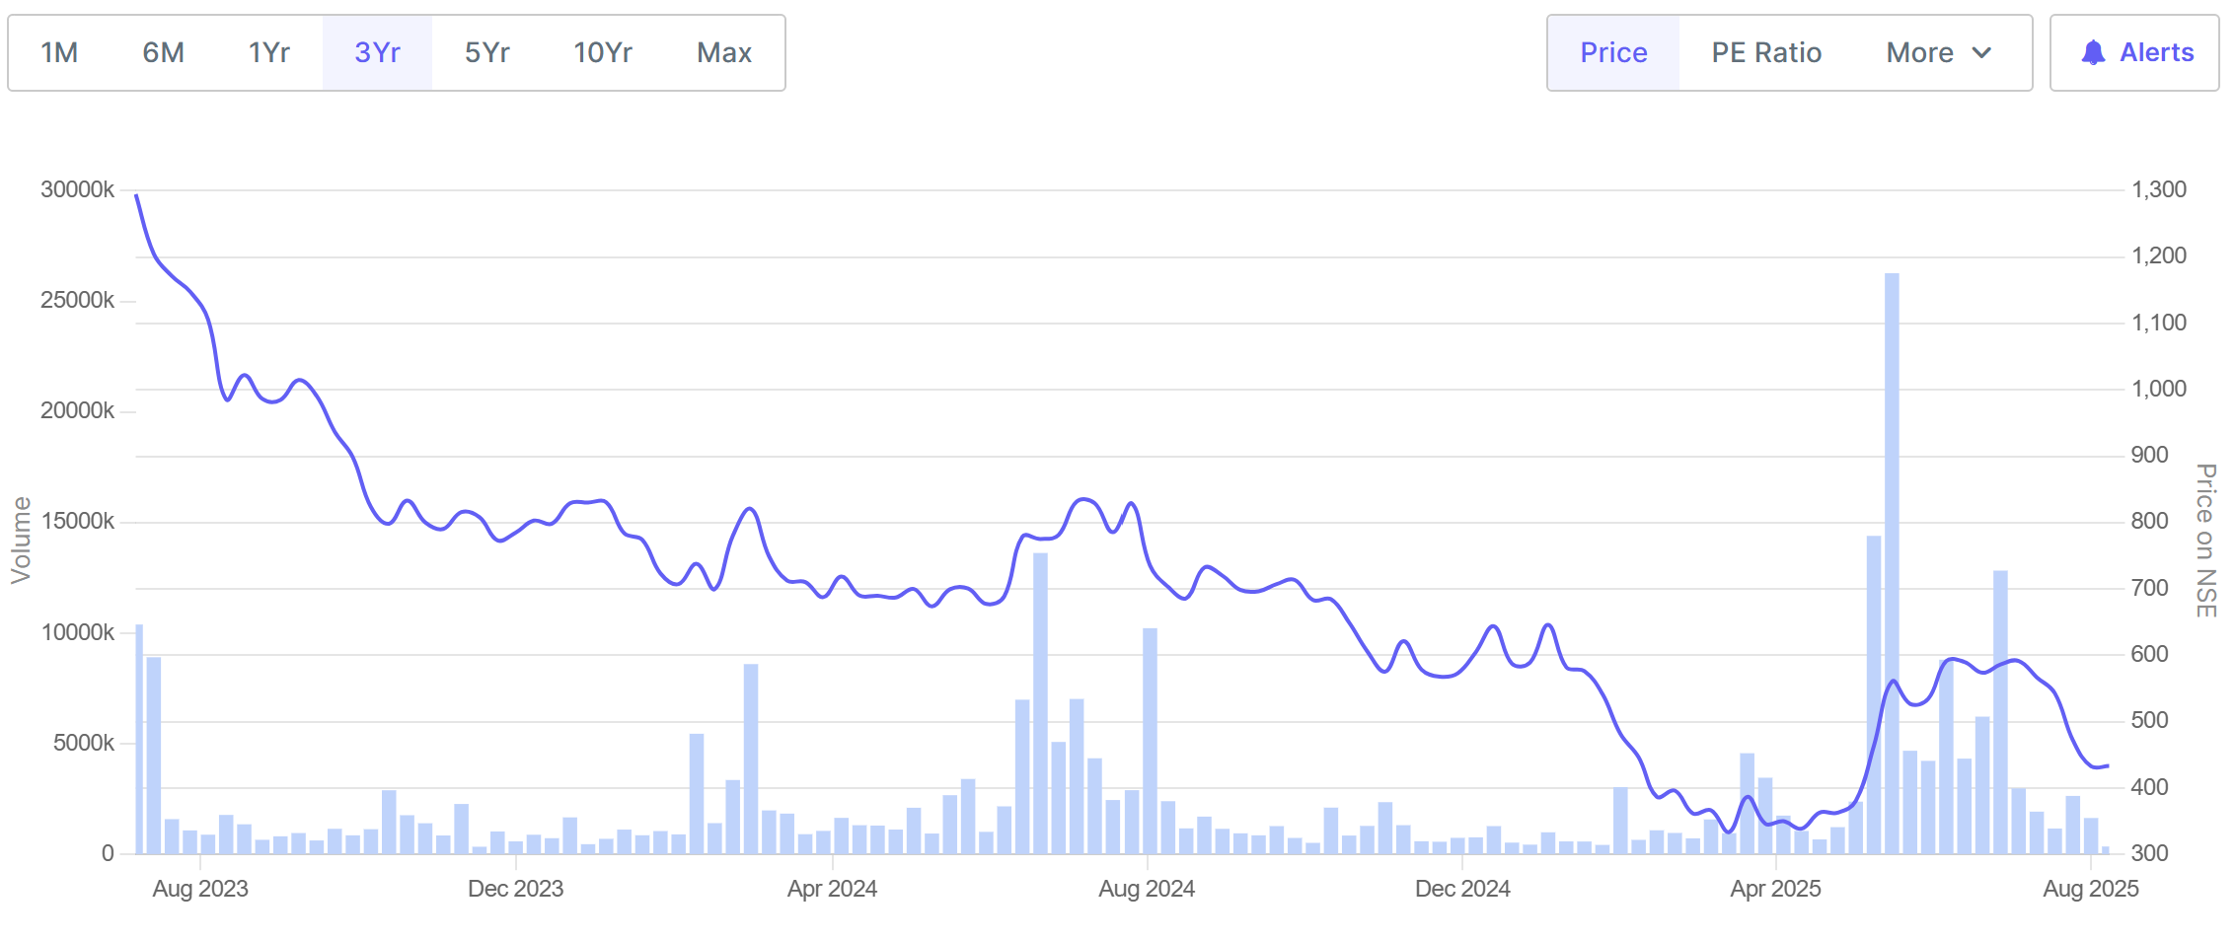Click the Apr 2024 x-axis label

coord(832,889)
